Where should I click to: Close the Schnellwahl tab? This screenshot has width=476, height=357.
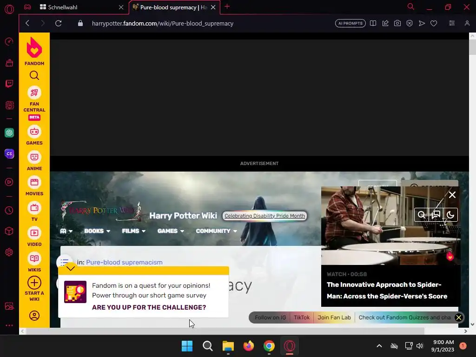coord(121,7)
